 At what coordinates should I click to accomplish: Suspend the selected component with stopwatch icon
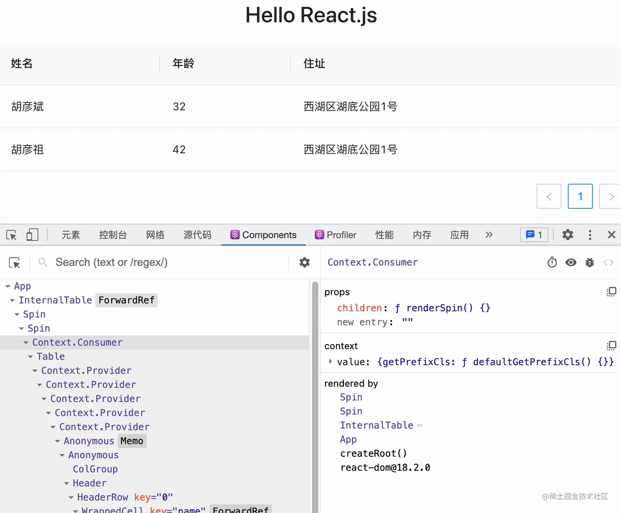coord(552,262)
